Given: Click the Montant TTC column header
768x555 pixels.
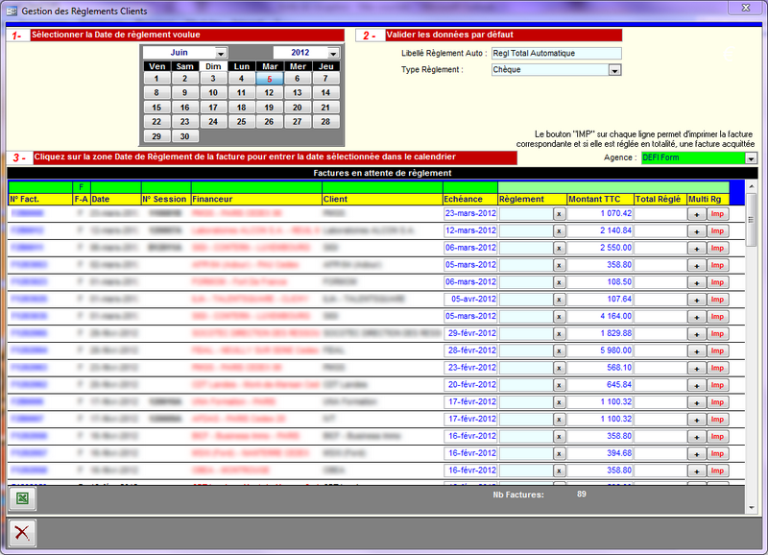Looking at the screenshot, I should [x=599, y=199].
